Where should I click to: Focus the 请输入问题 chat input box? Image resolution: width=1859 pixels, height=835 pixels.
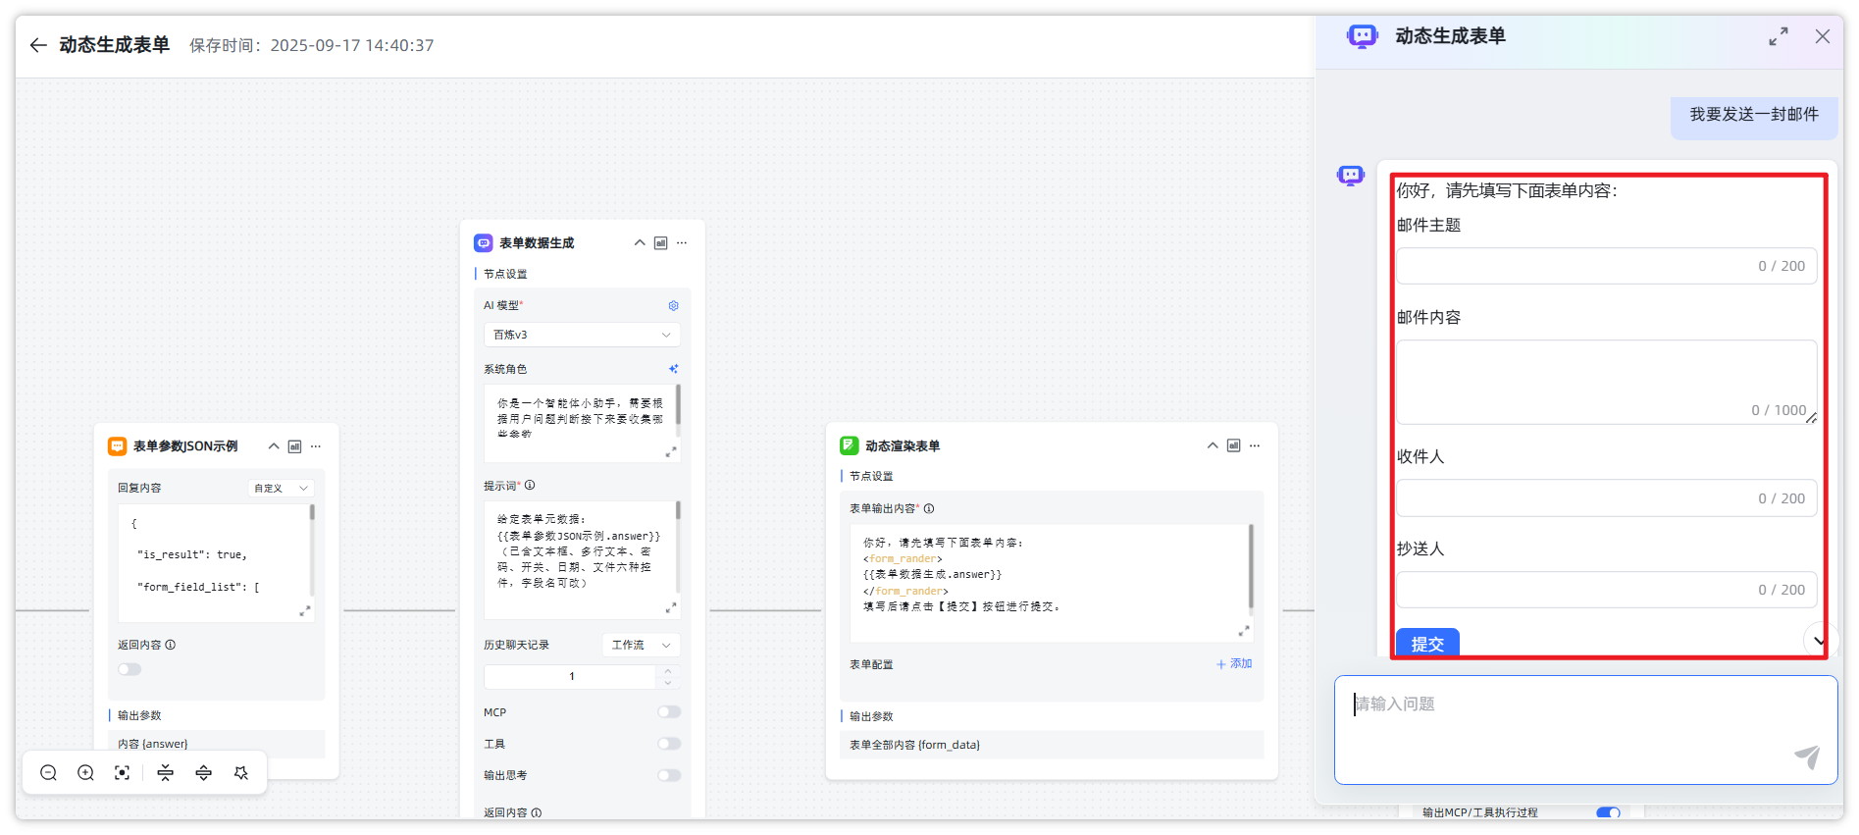pos(1585,729)
